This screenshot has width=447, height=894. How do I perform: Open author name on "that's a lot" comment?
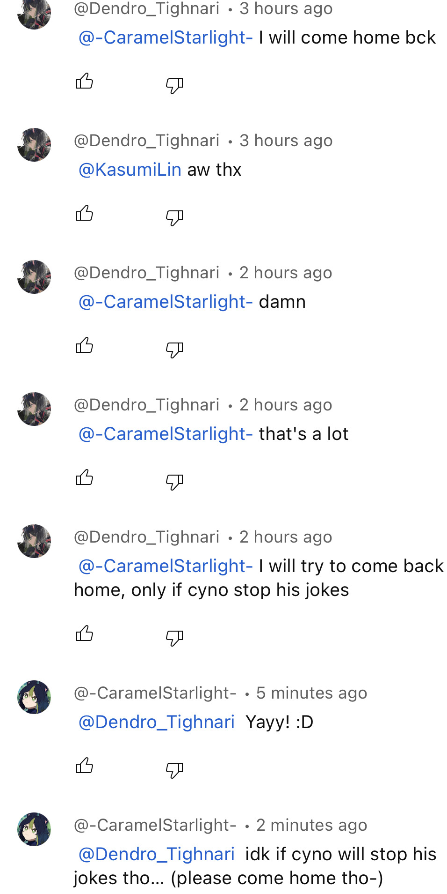[x=146, y=405]
